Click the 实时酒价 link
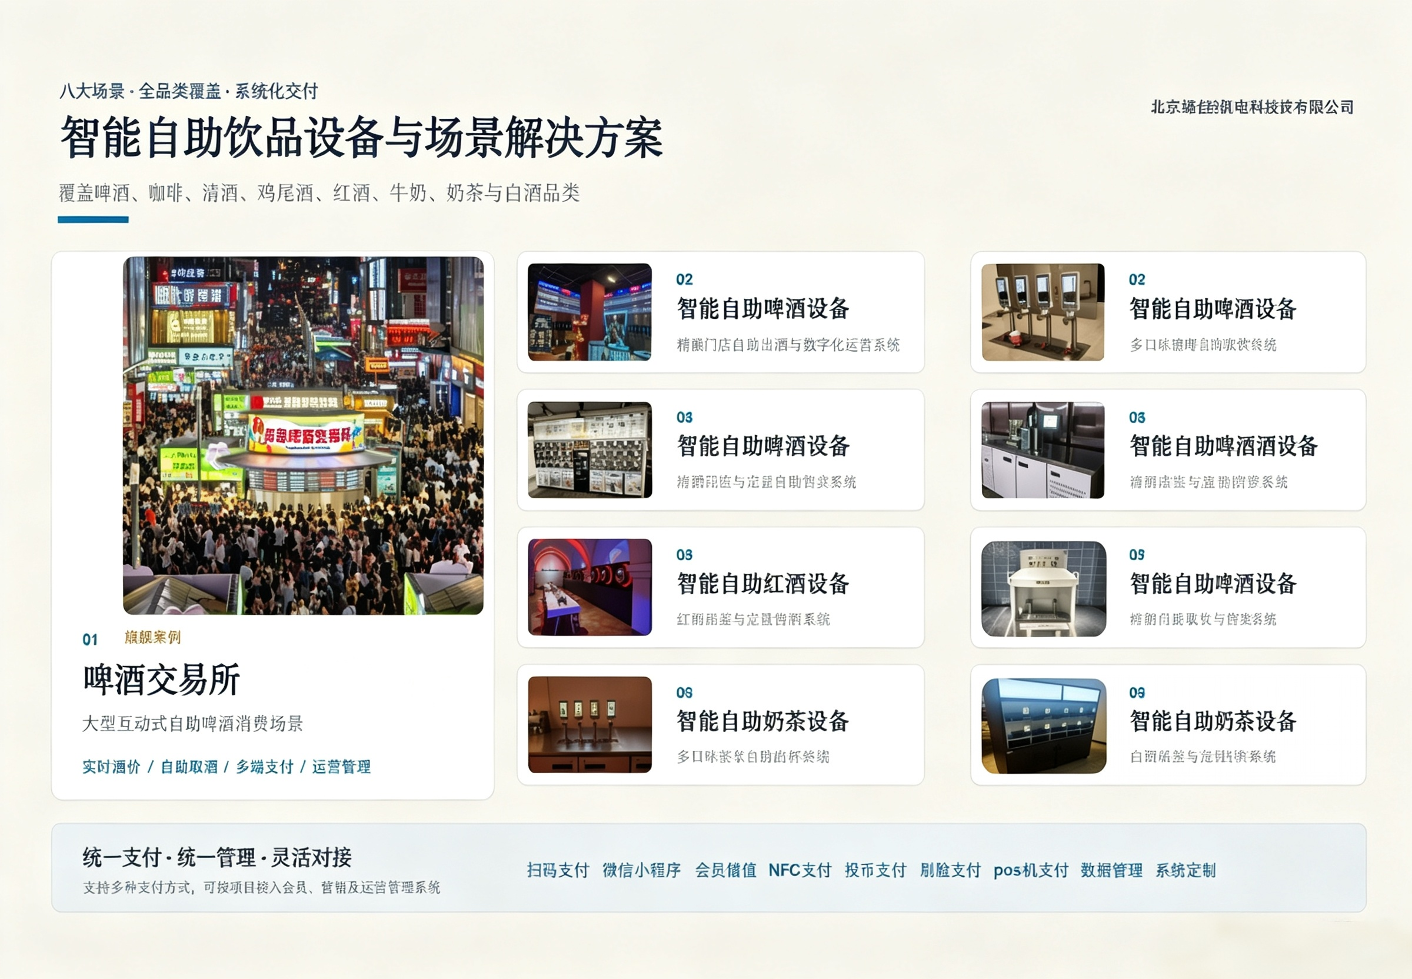Image resolution: width=1412 pixels, height=979 pixels. coord(111,767)
